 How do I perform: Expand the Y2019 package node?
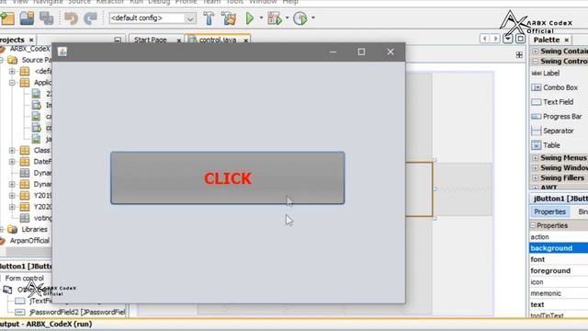click(x=12, y=196)
